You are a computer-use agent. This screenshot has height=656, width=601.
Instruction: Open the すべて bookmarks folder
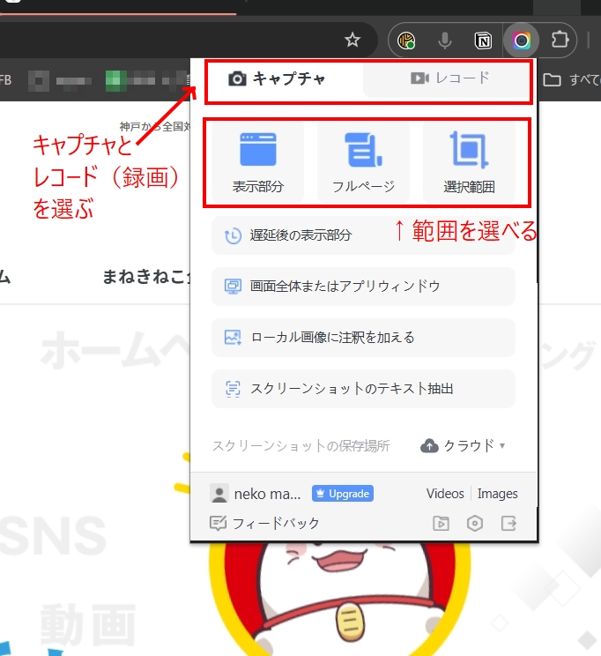[x=571, y=79]
